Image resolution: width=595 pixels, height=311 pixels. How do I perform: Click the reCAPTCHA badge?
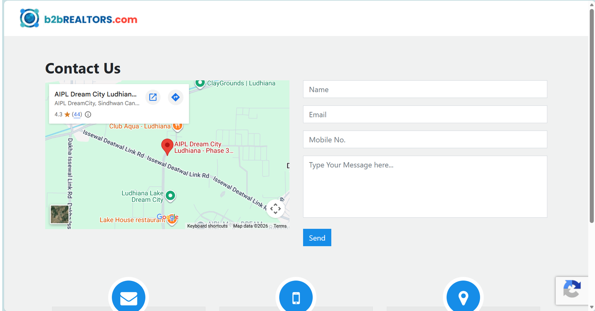coord(572,290)
